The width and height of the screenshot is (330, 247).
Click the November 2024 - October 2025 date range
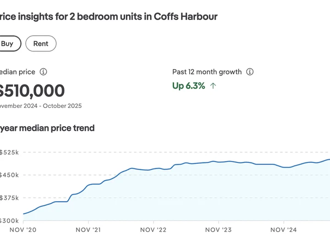[x=41, y=106]
